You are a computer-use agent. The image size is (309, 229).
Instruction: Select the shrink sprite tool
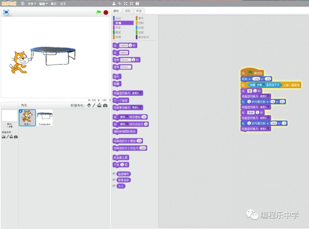coord(131,3)
